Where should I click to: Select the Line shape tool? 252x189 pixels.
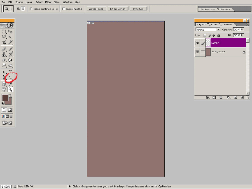point(10,77)
